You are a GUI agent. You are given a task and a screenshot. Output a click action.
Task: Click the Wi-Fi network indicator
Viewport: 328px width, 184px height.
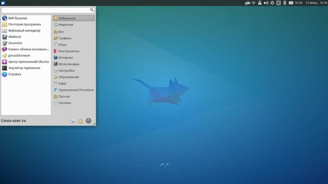[254, 3]
